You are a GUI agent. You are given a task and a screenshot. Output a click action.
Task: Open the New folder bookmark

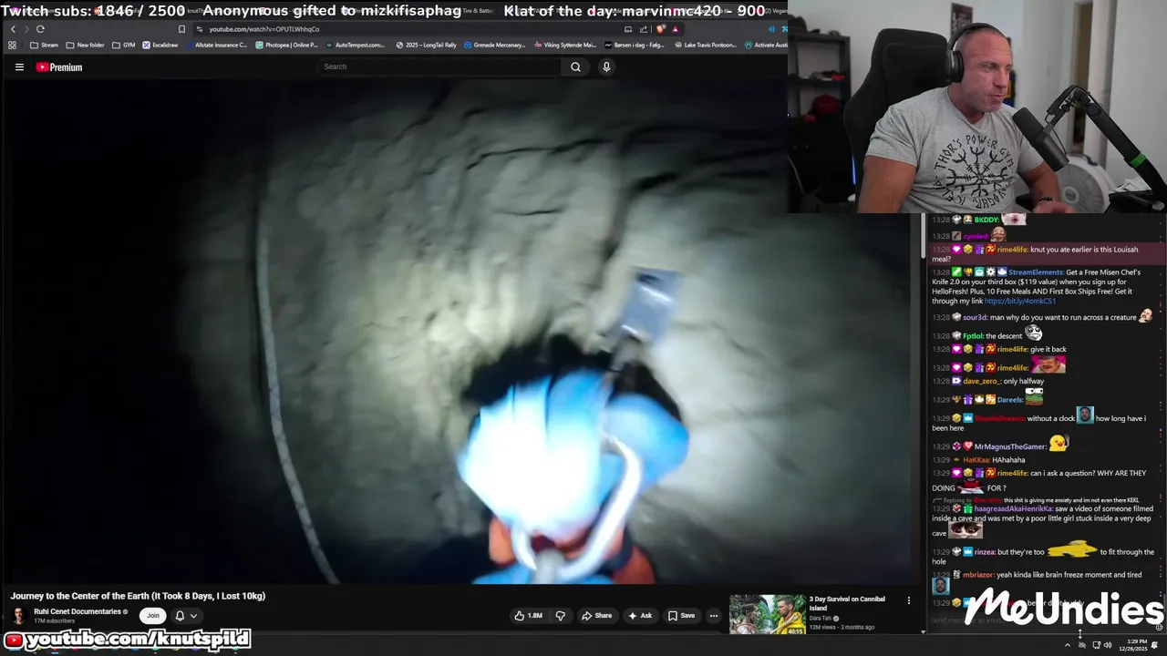[x=85, y=45]
